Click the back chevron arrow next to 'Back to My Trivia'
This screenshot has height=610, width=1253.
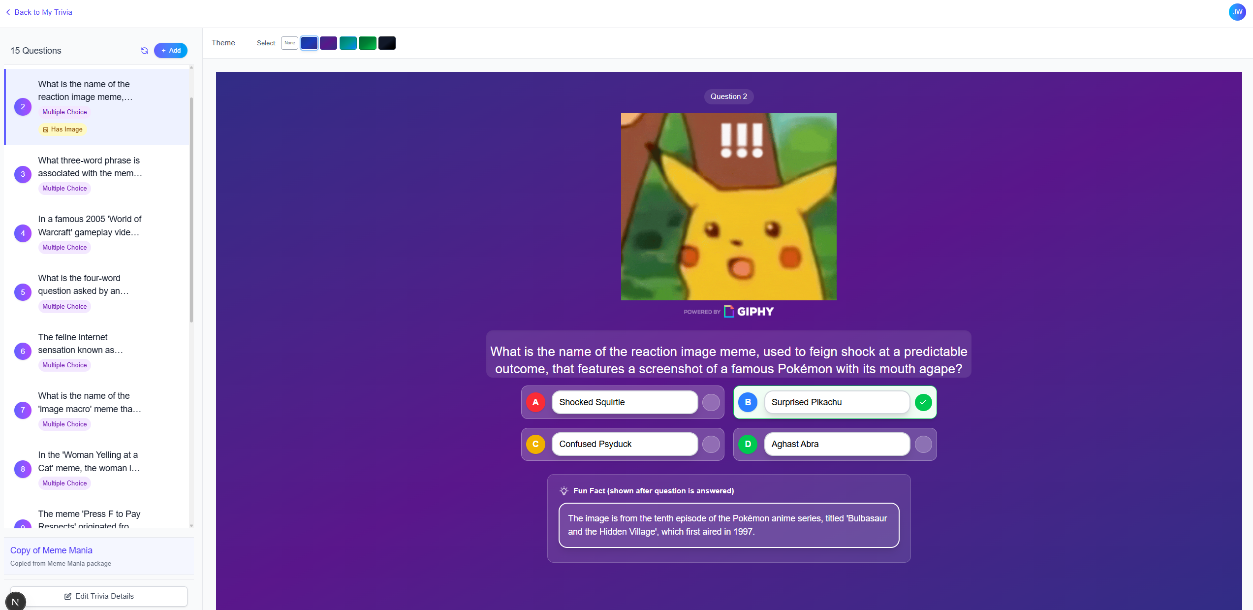pos(8,12)
